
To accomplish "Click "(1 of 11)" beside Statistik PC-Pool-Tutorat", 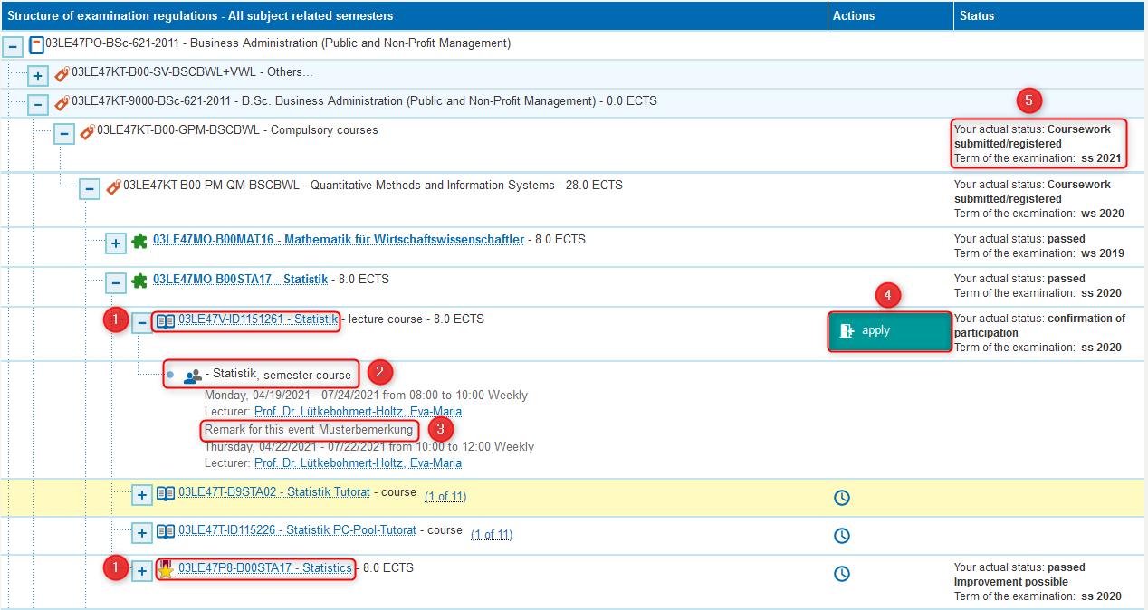I will (x=492, y=535).
